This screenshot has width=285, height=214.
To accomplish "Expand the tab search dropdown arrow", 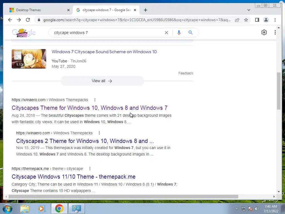I will point(249,10).
